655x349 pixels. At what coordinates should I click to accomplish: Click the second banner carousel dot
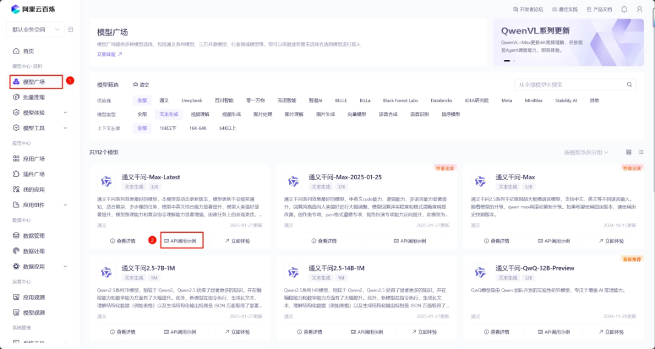click(514, 61)
